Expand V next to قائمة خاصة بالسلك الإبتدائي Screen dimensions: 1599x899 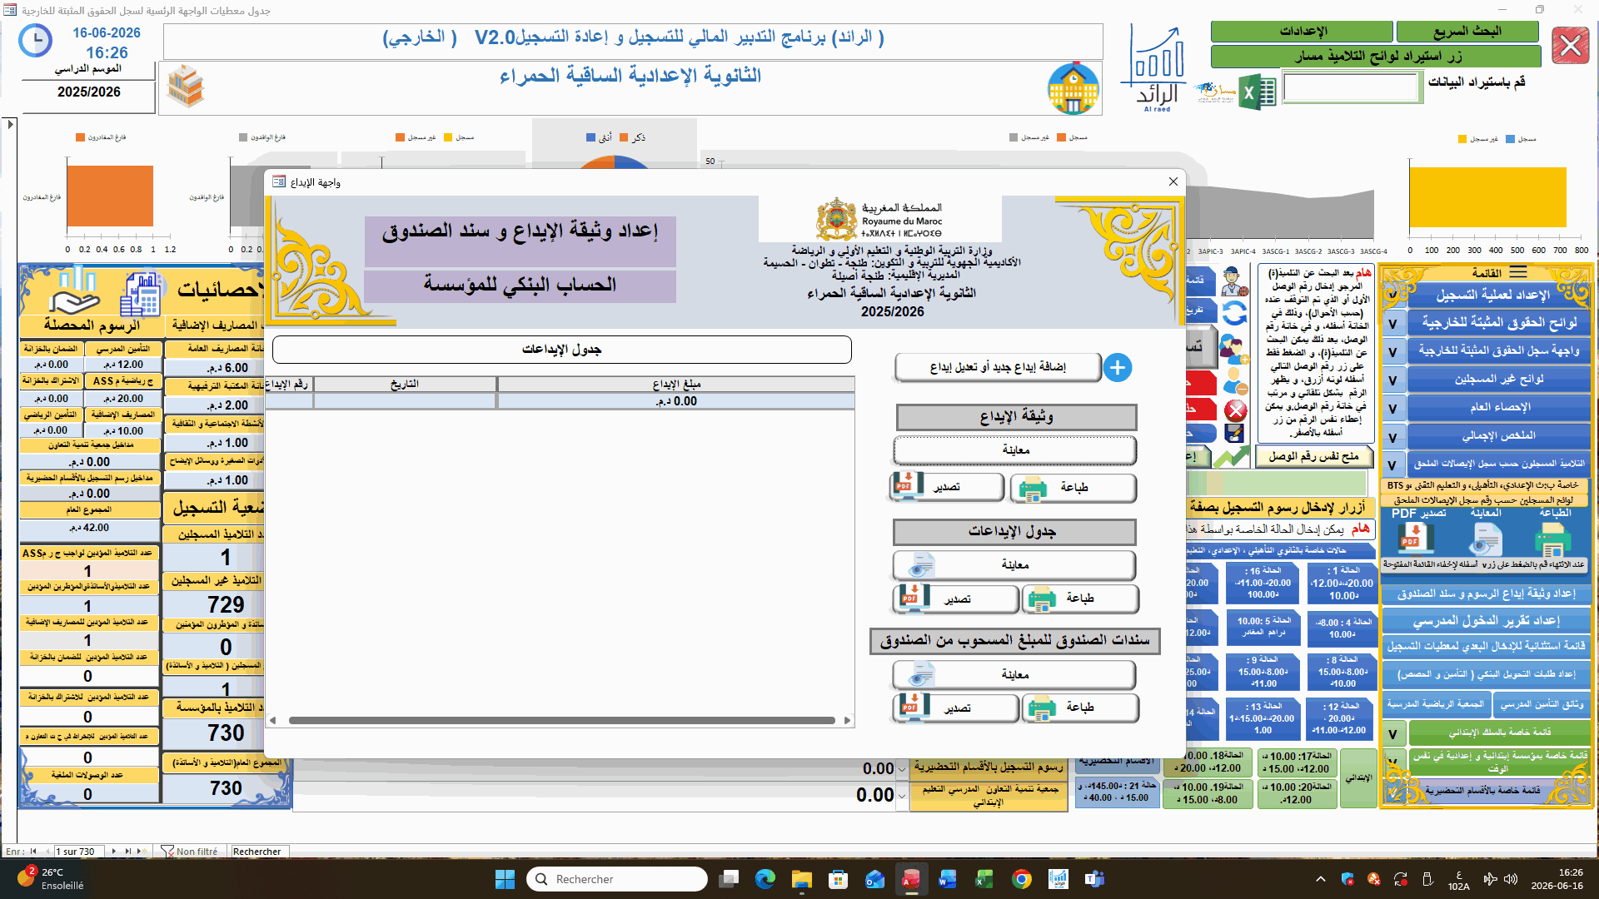tap(1392, 733)
